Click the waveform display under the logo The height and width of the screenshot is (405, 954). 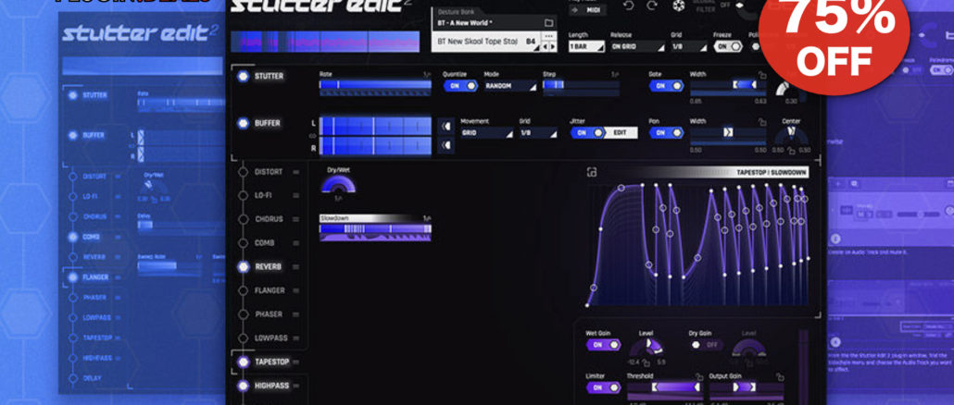pyautogui.click(x=325, y=42)
